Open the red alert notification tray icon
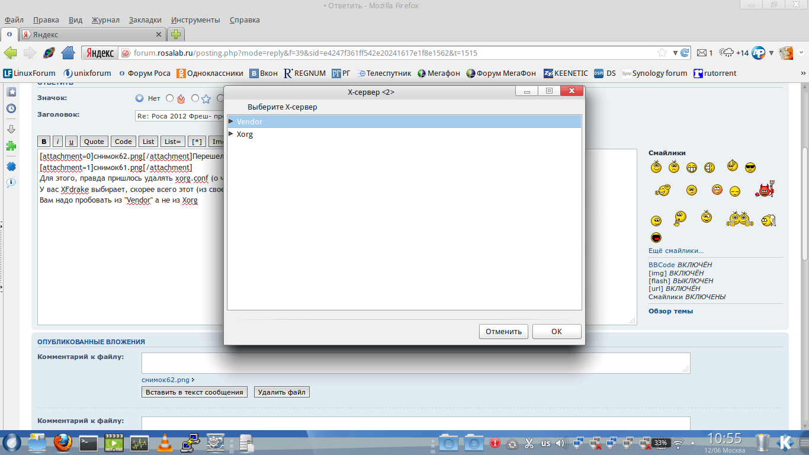This screenshot has height=455, width=809. (x=495, y=443)
